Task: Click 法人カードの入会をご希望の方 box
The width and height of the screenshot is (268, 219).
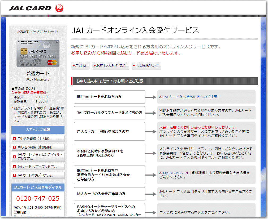Action: click(x=110, y=194)
